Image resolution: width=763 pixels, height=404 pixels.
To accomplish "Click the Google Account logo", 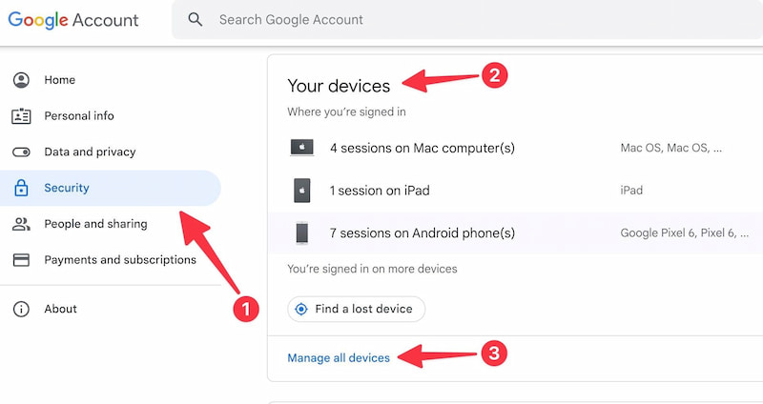I will pyautogui.click(x=74, y=20).
